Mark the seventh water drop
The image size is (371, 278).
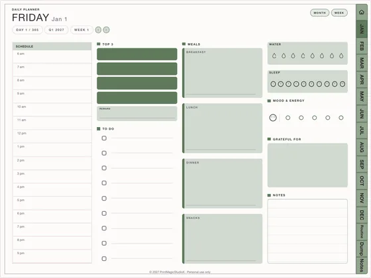pyautogui.click(x=332, y=56)
